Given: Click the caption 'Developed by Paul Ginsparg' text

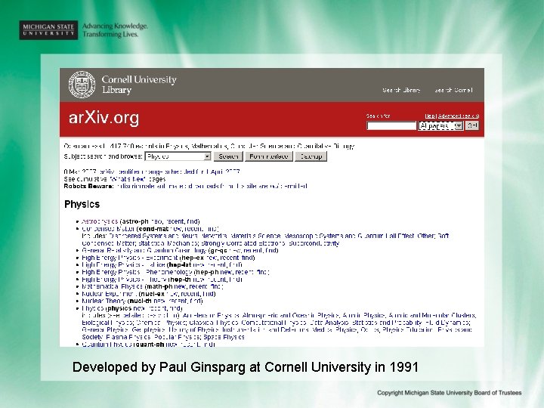Looking at the screenshot, I should click(246, 367).
